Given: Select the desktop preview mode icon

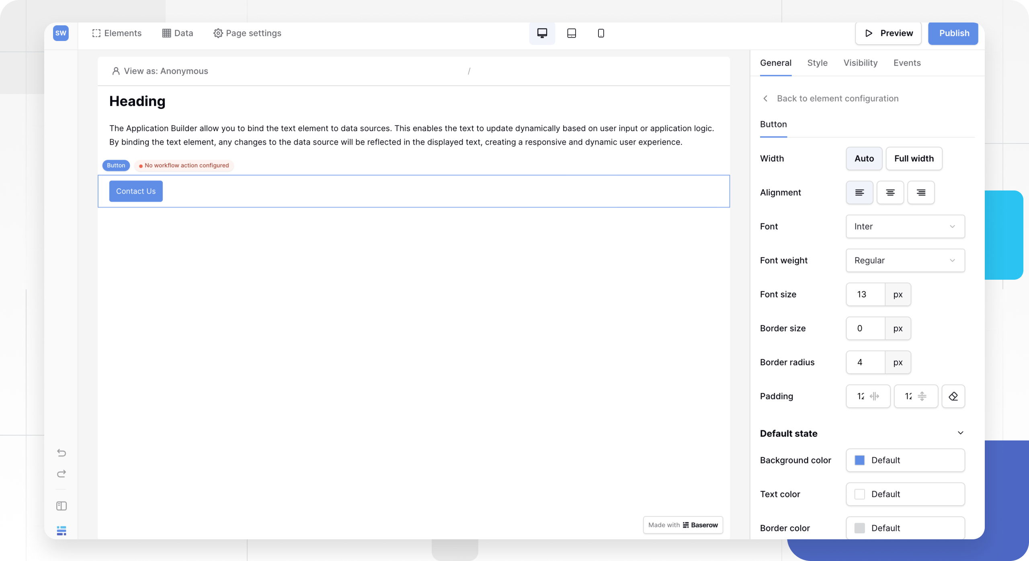Looking at the screenshot, I should pyautogui.click(x=542, y=33).
